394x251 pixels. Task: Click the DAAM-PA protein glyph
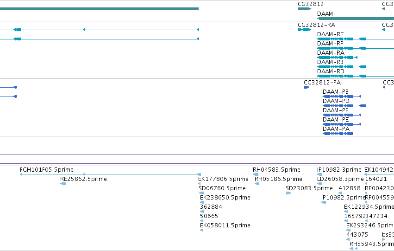[x=338, y=134]
